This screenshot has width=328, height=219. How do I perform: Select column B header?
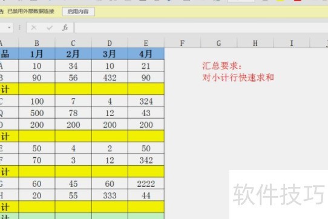tap(37, 44)
